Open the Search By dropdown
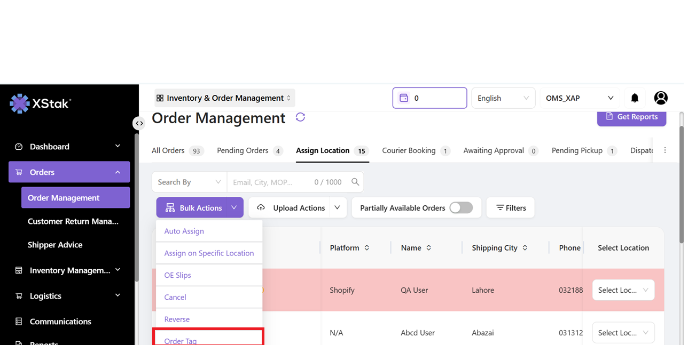 click(189, 182)
